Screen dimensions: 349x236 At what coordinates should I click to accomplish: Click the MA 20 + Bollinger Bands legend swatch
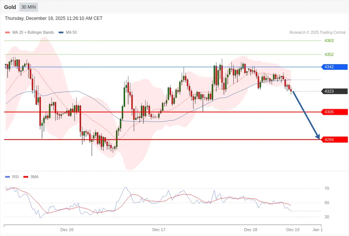[x=8, y=33]
